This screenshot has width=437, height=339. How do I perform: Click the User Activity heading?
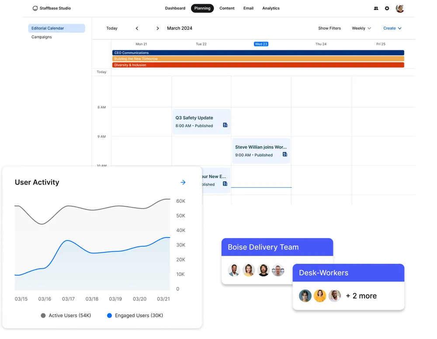click(37, 182)
